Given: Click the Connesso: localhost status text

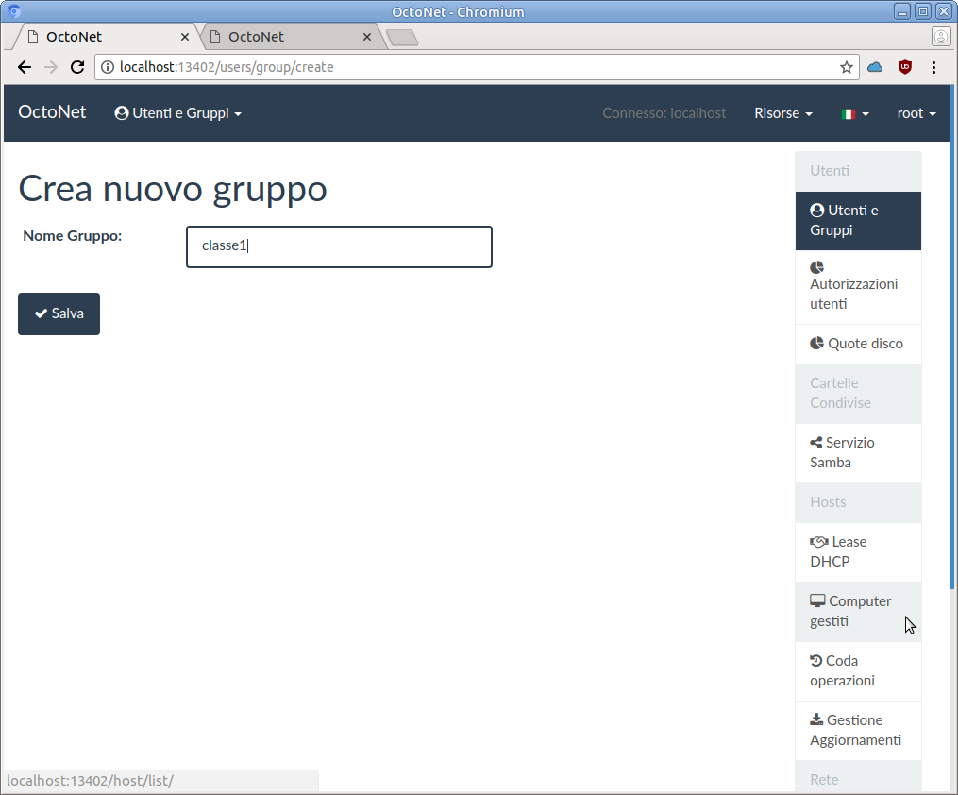Looking at the screenshot, I should 664,113.
